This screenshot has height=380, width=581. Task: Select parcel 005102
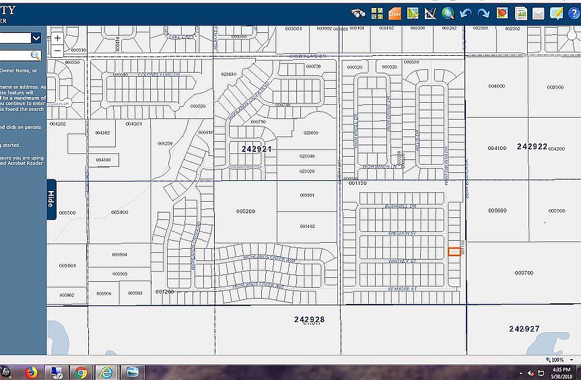[307, 227]
